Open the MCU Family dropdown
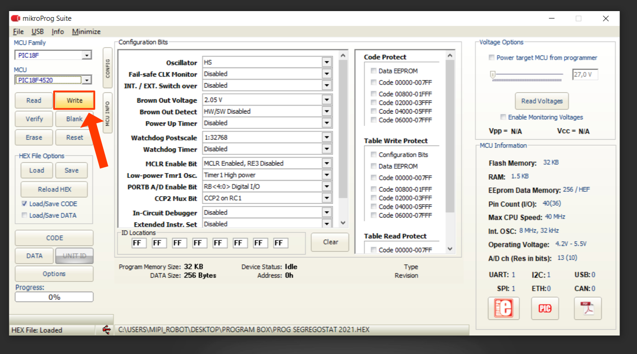The height and width of the screenshot is (354, 637). pyautogui.click(x=87, y=55)
